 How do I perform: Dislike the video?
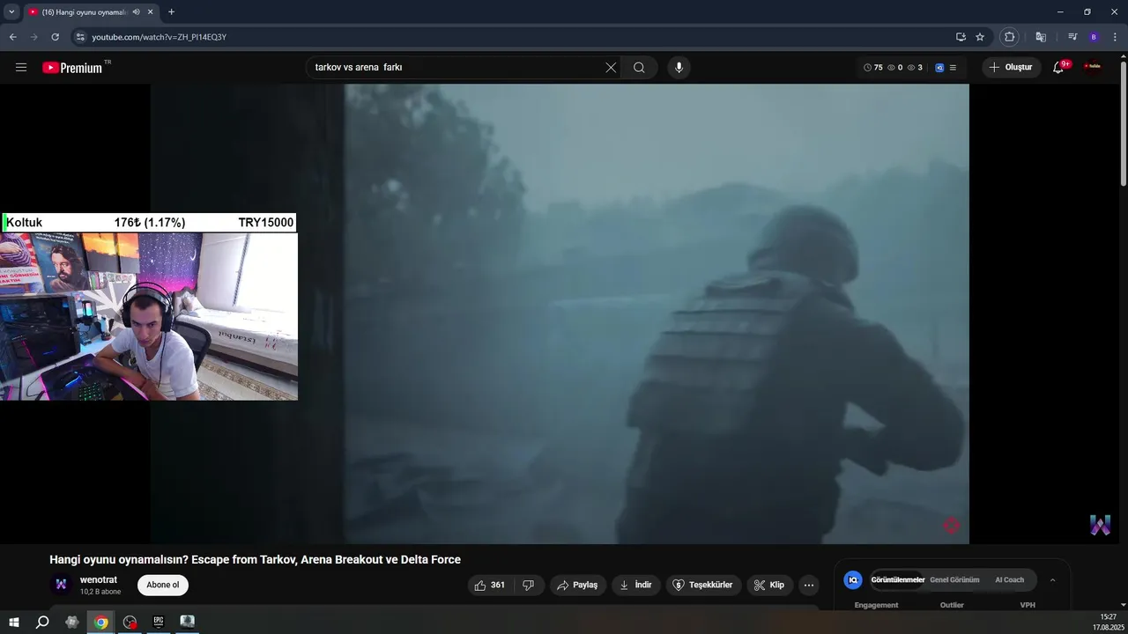(528, 585)
